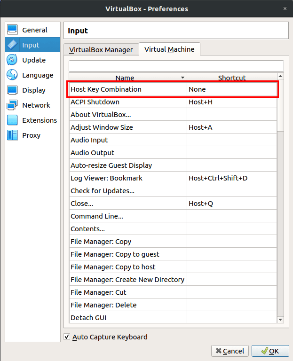The height and width of the screenshot is (361, 293).
Task: Click the scrollbar down arrow
Action: pos(280,320)
